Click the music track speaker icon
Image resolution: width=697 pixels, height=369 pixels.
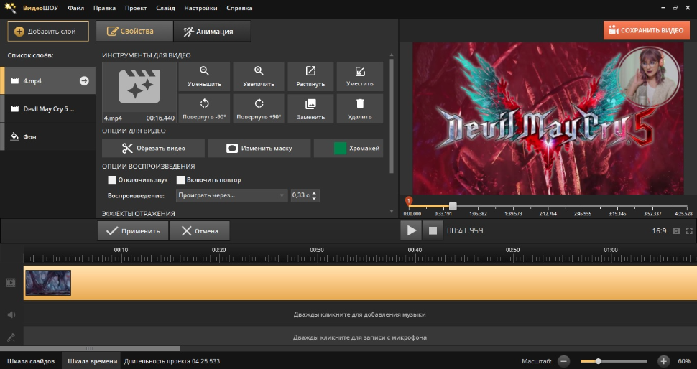click(x=11, y=314)
